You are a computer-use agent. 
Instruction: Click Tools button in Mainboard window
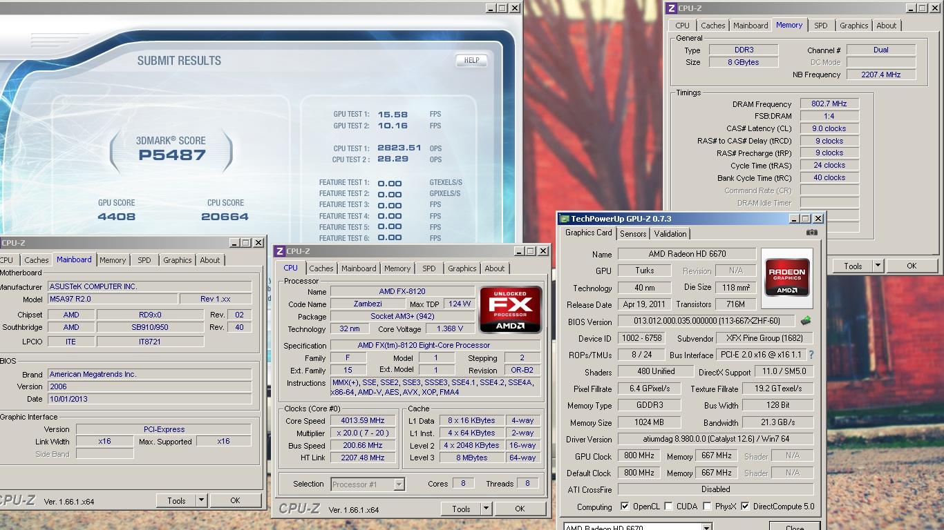[176, 500]
